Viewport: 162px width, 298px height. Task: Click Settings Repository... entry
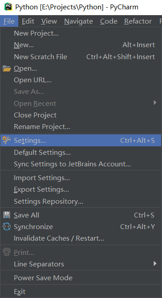click(81, 201)
